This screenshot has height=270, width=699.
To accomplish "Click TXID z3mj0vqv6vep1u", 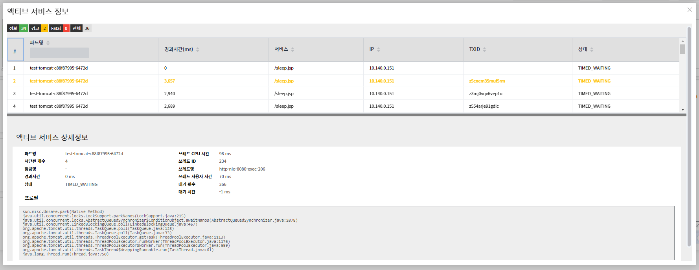I will coord(486,94).
